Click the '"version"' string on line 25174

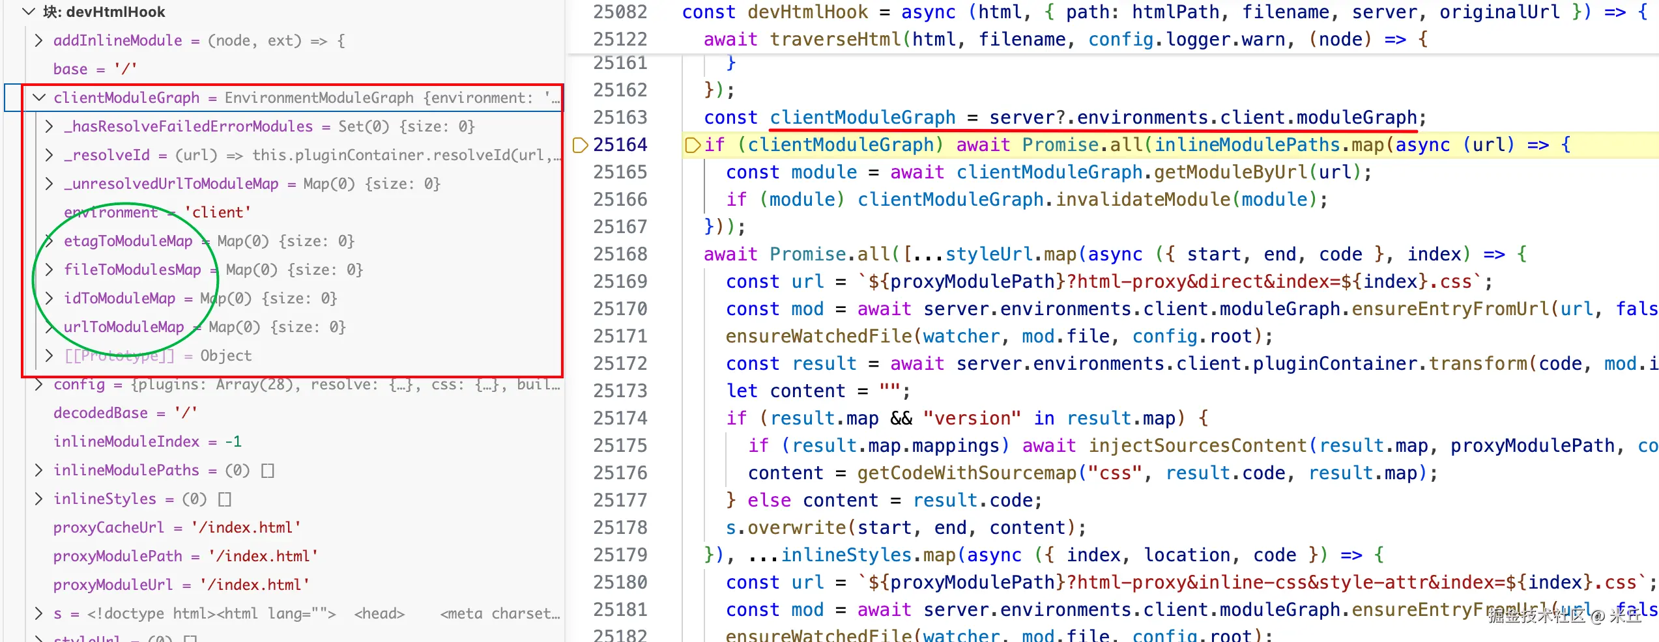click(972, 418)
